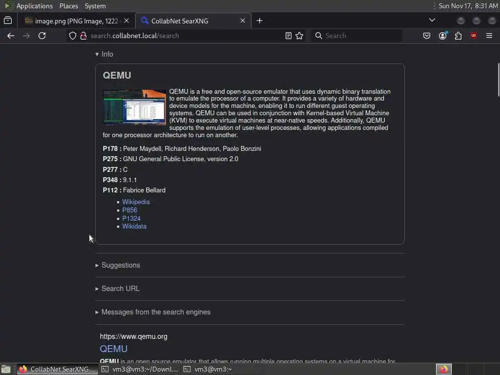The width and height of the screenshot is (500, 375).
Task: Click the GNU General Public License text
Action: (181, 159)
